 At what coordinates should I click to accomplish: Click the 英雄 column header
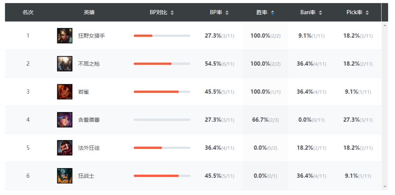coord(89,12)
